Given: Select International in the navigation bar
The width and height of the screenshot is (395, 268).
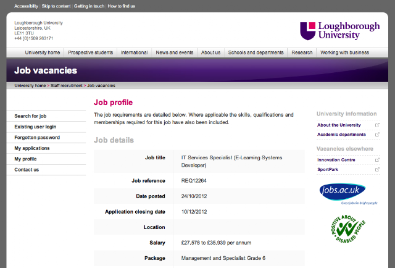Looking at the screenshot, I should pos(135,52).
